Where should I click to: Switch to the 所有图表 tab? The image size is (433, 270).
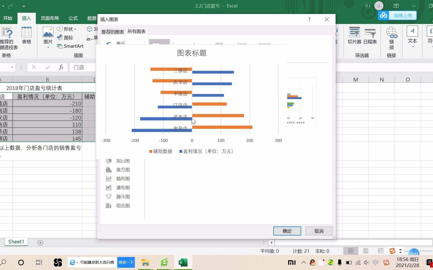coord(136,31)
